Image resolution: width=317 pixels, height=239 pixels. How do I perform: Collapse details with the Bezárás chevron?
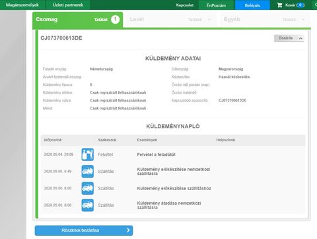click(x=300, y=38)
